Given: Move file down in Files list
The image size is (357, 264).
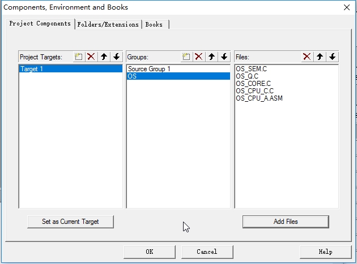Looking at the screenshot, I should [332, 57].
